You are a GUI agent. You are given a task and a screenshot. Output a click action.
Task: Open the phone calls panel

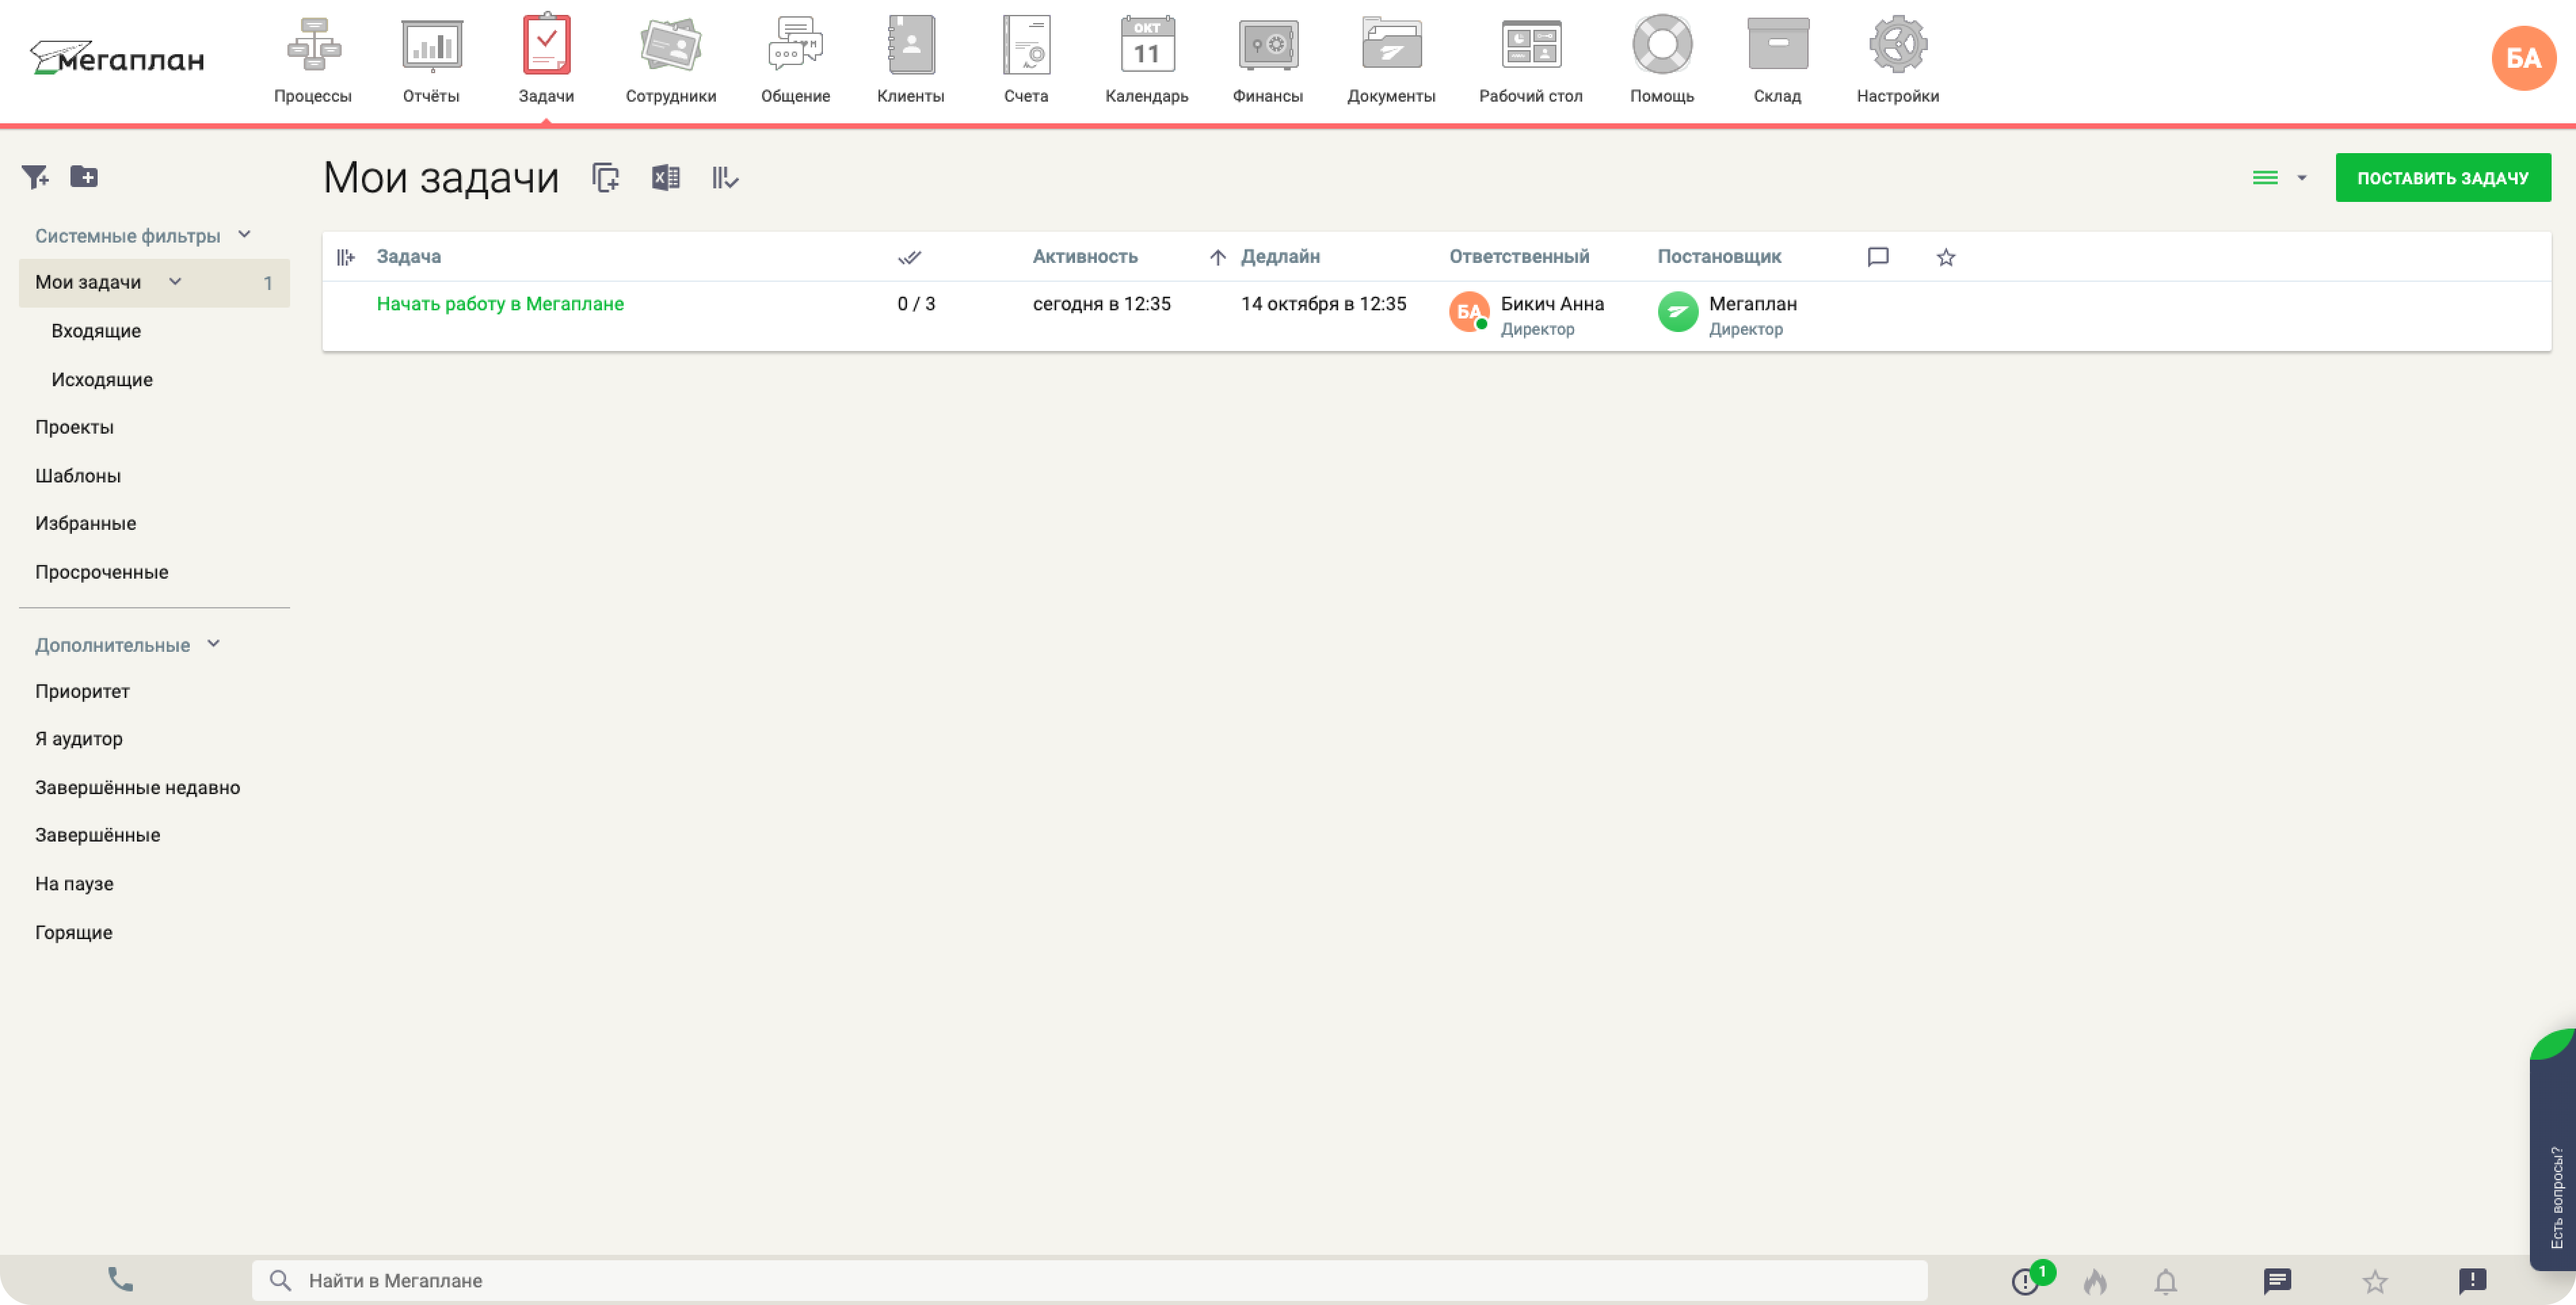[119, 1280]
